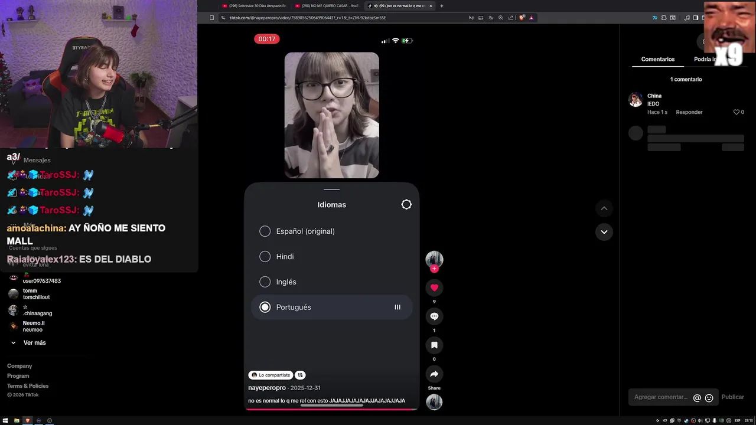The image size is (756, 425).
Task: Open the user097637483 account
Action: click(x=34, y=279)
